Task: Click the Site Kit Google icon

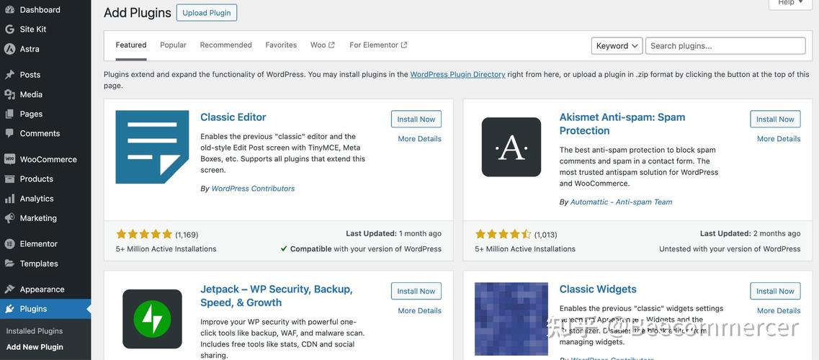Action: point(9,30)
